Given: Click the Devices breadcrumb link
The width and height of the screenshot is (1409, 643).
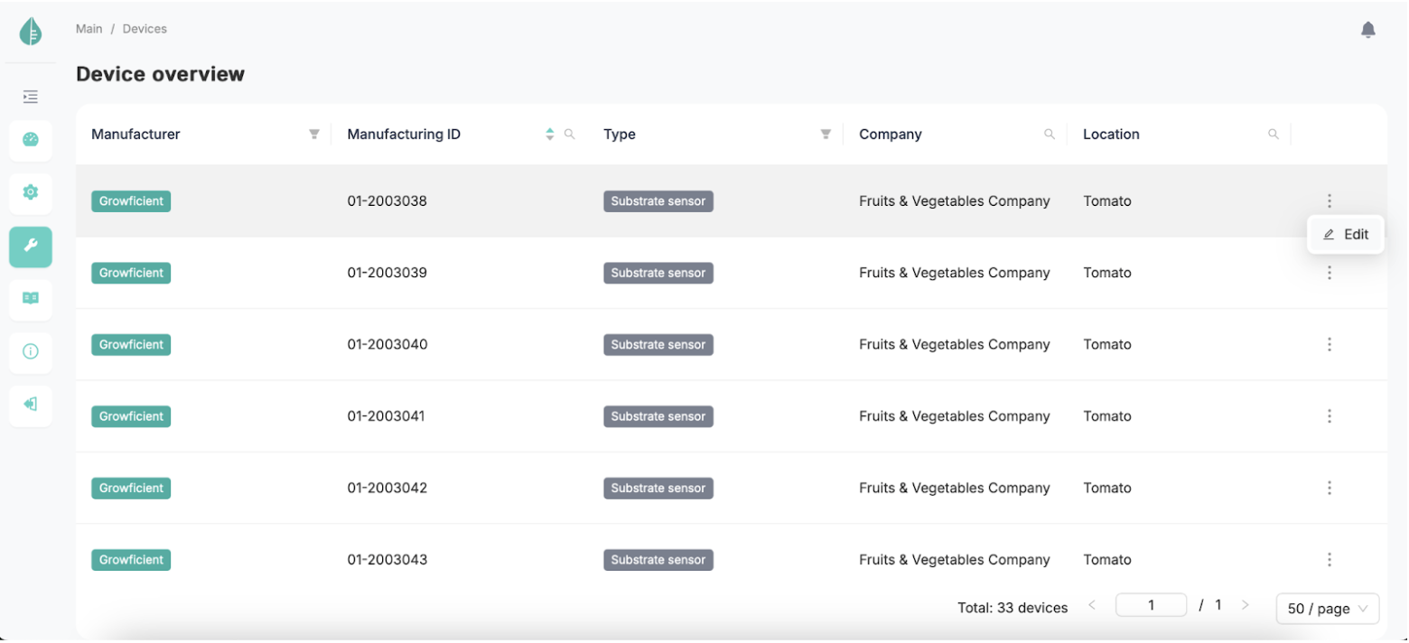Looking at the screenshot, I should 145,29.
